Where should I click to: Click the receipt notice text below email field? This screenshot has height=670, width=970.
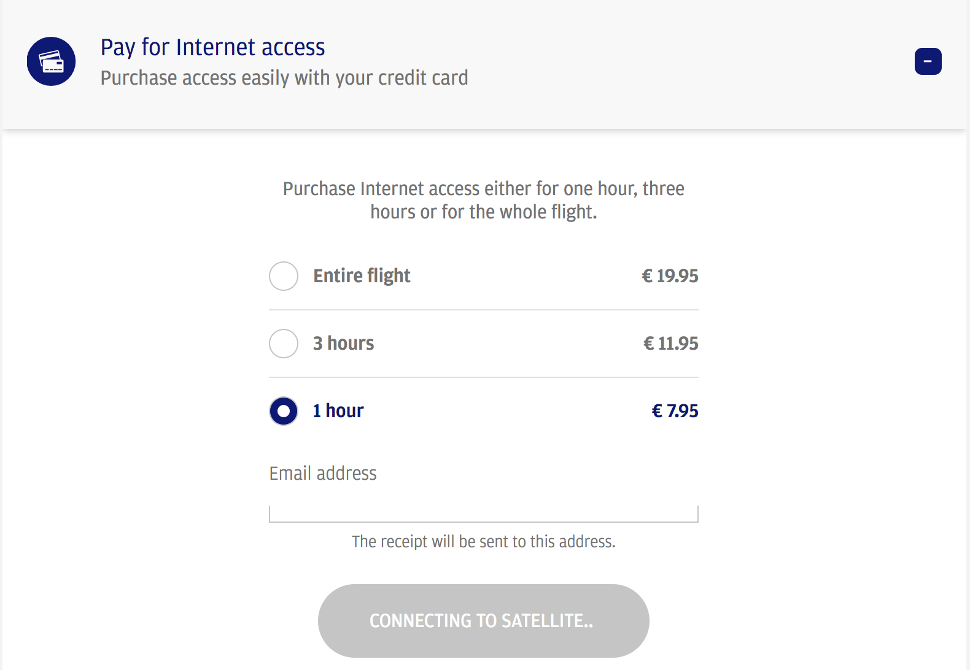(483, 542)
